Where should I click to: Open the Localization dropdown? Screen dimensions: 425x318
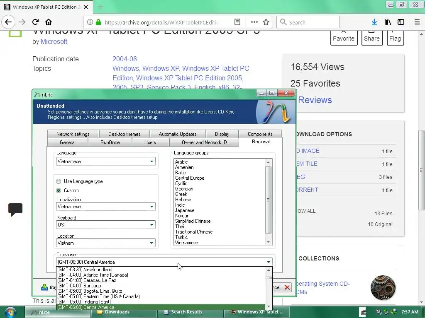coord(106,207)
